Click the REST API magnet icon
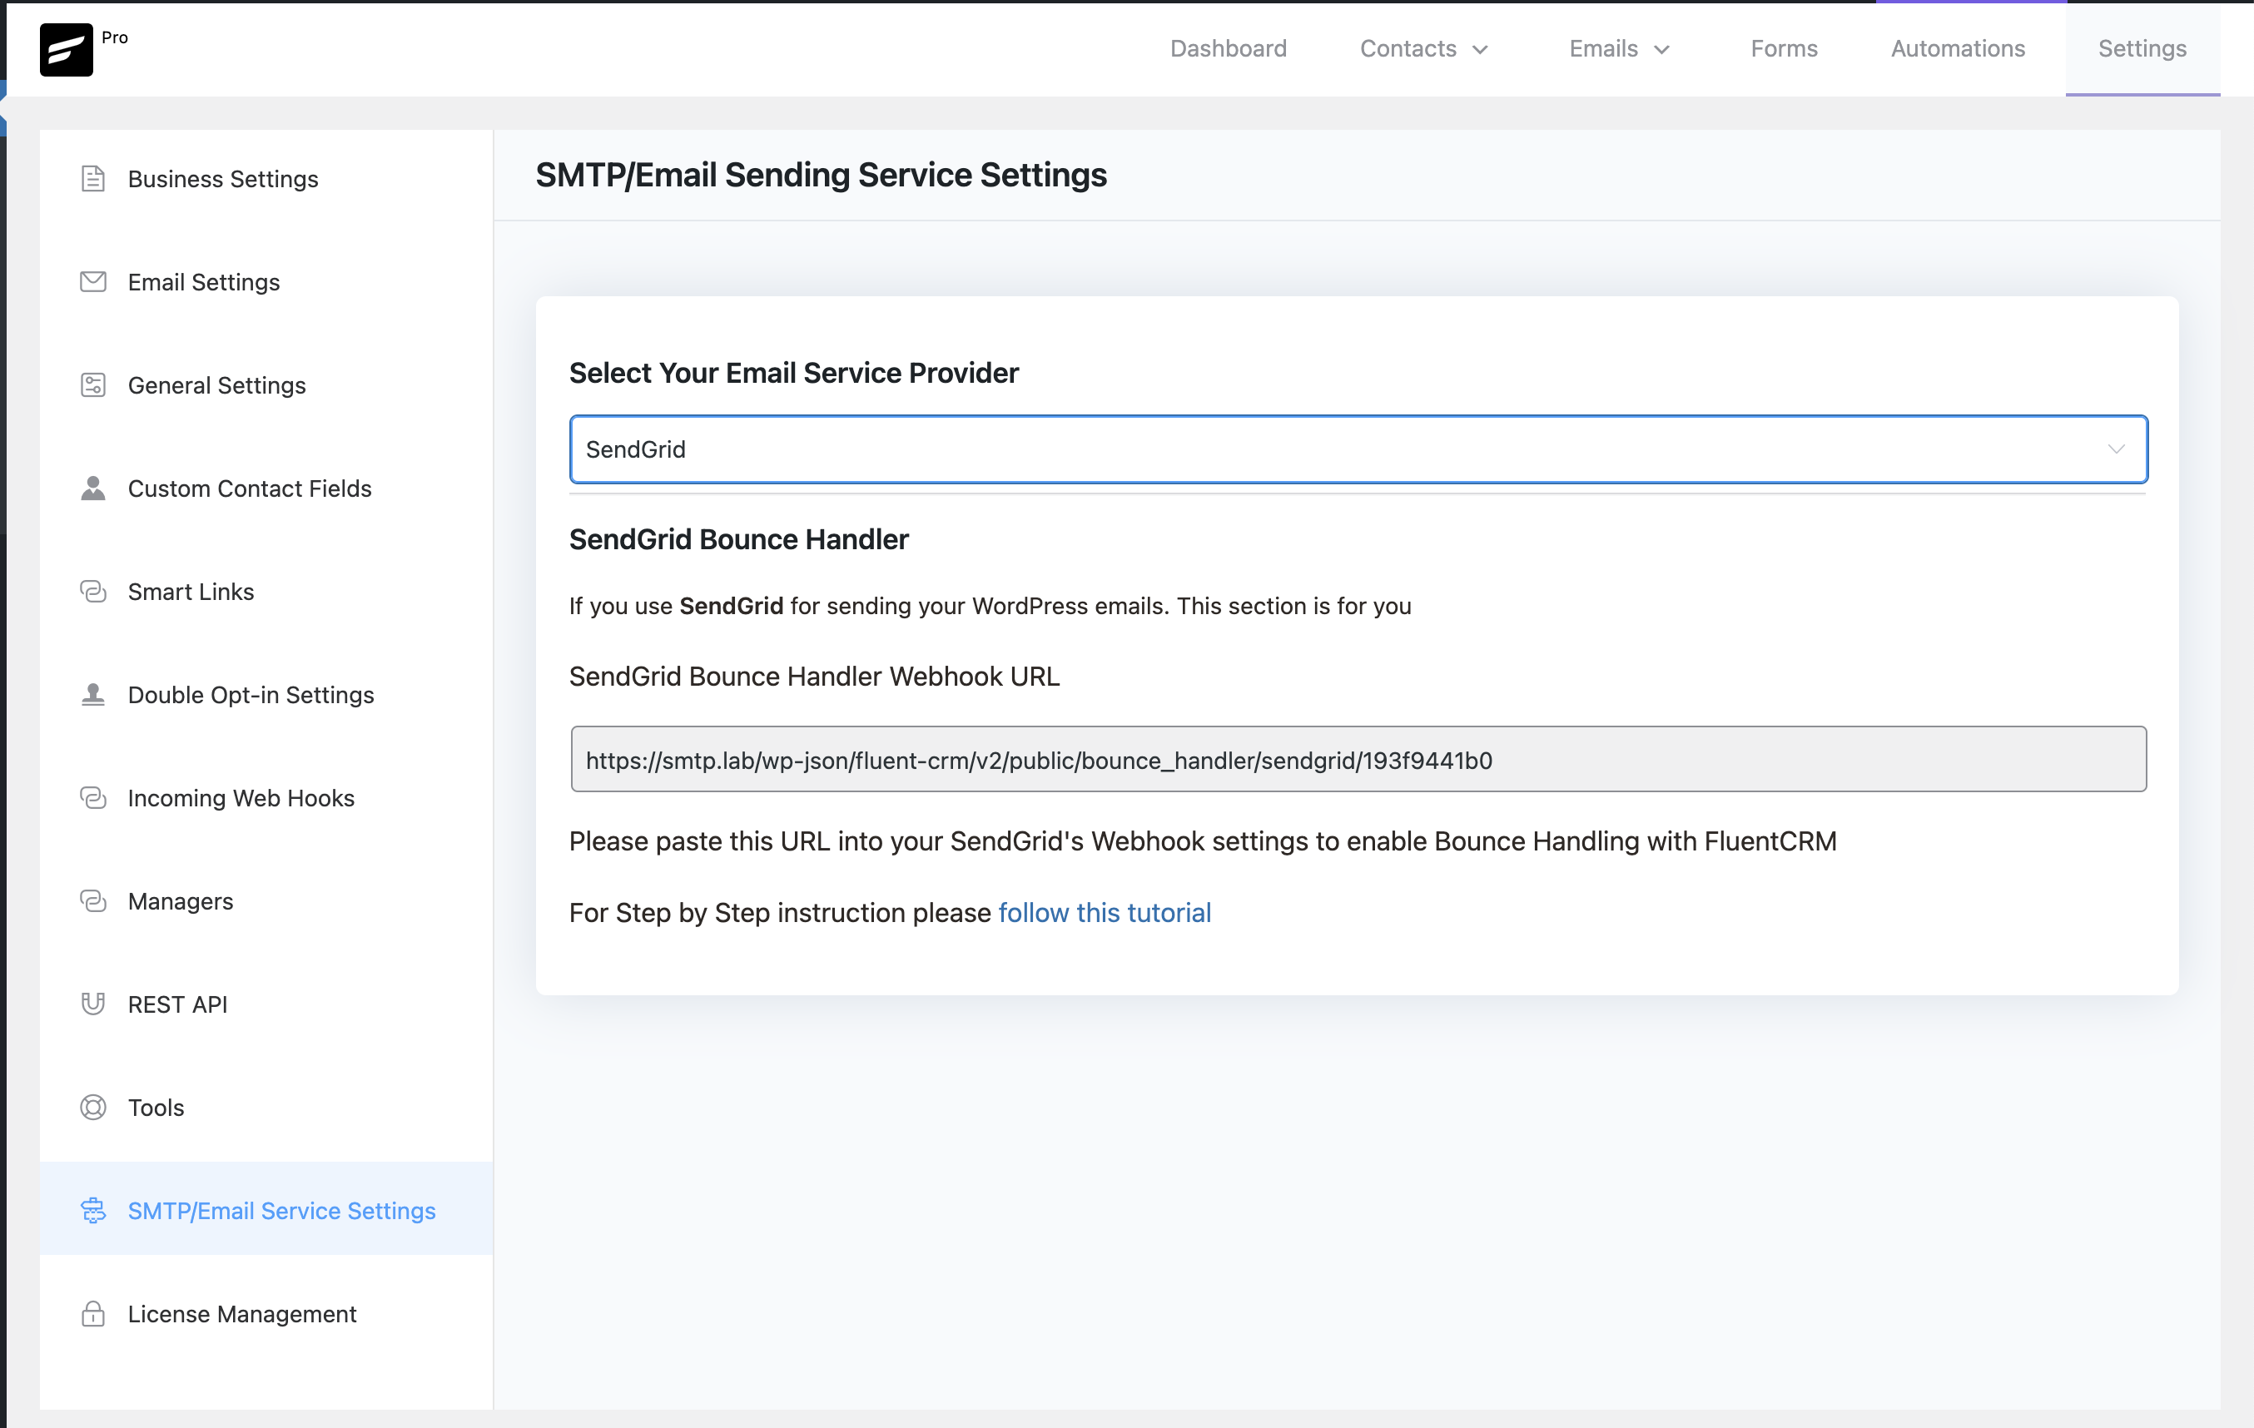The height and width of the screenshot is (1428, 2254). (x=92, y=1004)
